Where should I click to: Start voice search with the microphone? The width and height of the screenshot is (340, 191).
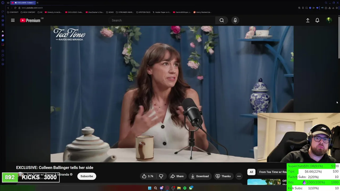[235, 20]
